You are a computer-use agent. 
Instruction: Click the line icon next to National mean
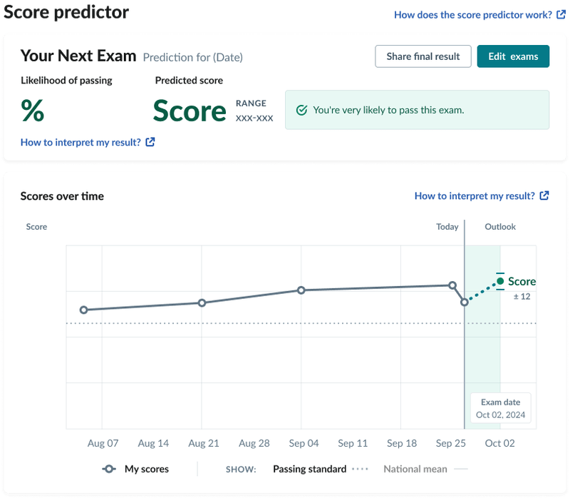[462, 469]
